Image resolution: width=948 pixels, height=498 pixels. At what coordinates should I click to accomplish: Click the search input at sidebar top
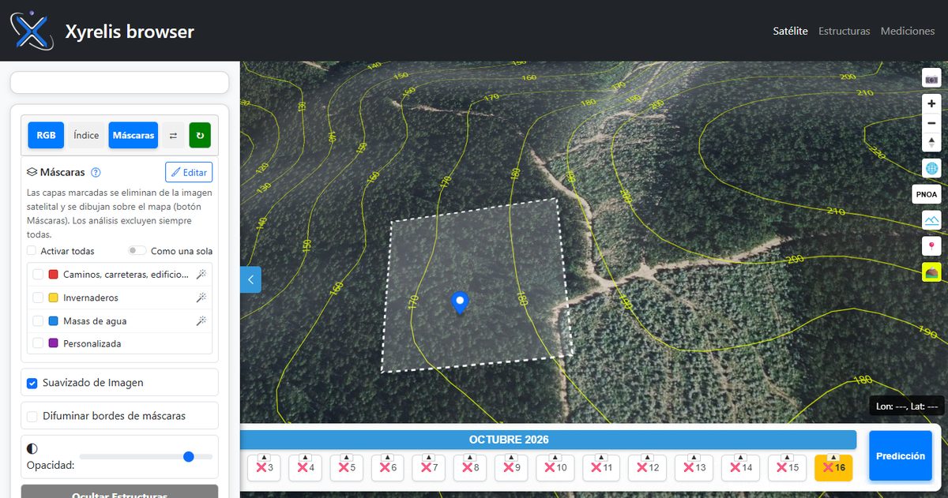pos(119,82)
